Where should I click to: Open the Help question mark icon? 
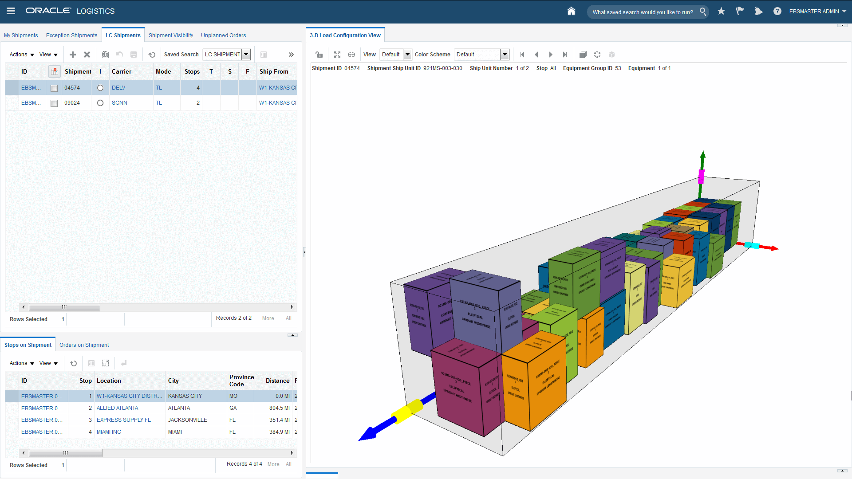[777, 12]
